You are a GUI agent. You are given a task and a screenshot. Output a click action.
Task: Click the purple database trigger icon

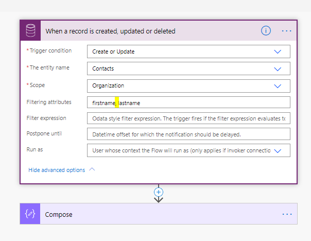point(30,31)
